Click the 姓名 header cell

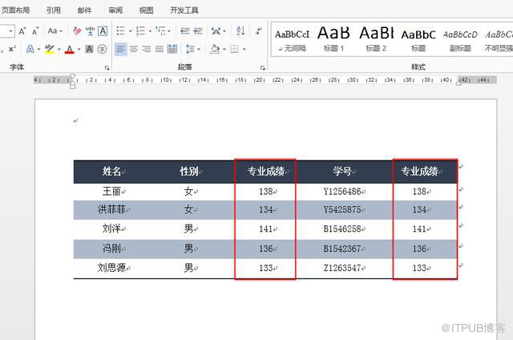(x=114, y=171)
